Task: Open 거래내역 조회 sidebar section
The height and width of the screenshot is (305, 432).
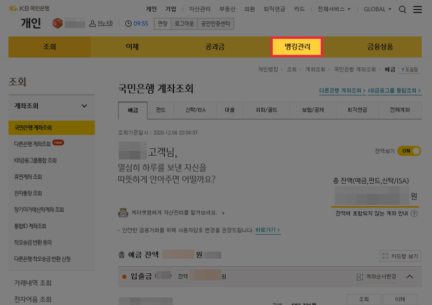Action: pos(33,283)
